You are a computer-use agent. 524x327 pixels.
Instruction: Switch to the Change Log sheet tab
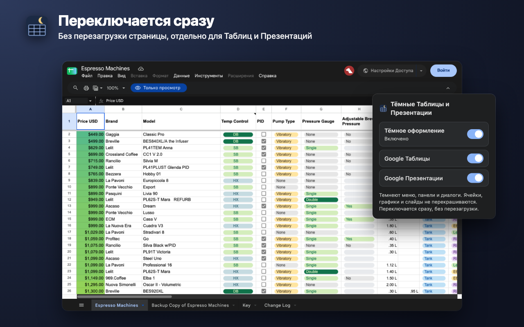click(277, 305)
